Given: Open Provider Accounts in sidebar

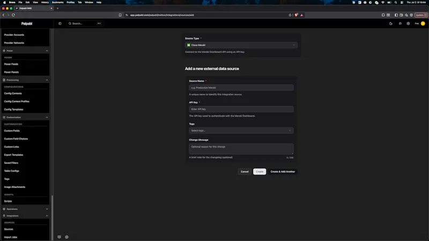Looking at the screenshot, I should click(14, 35).
